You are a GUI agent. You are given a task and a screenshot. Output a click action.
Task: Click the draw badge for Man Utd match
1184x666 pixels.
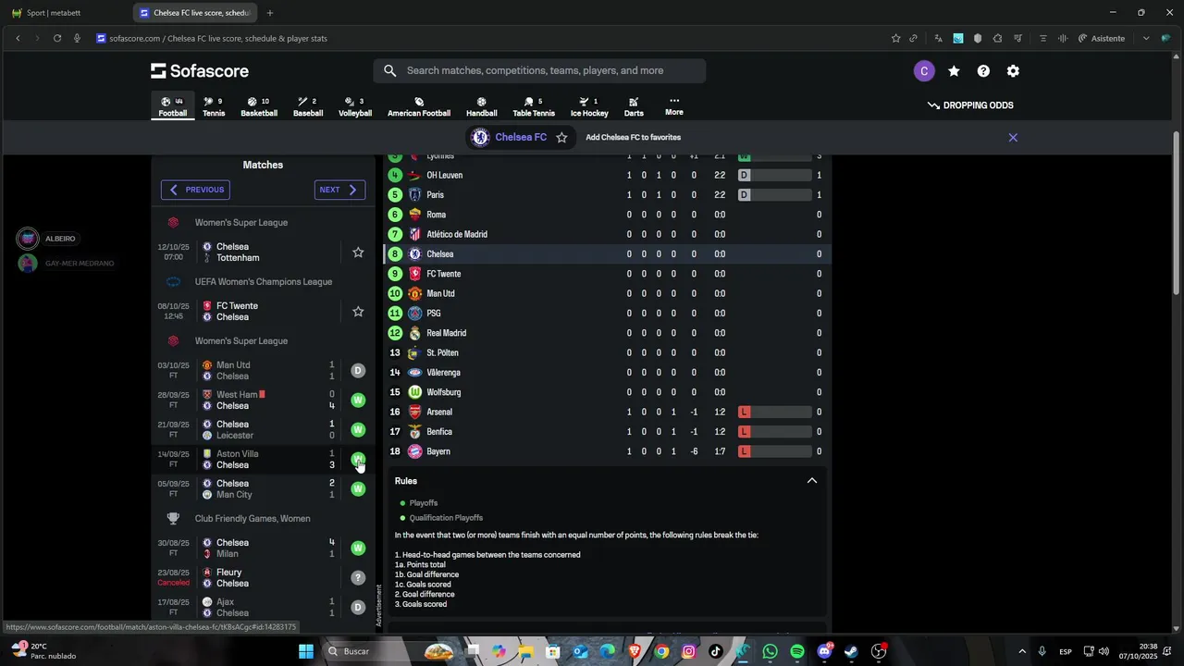(x=358, y=371)
